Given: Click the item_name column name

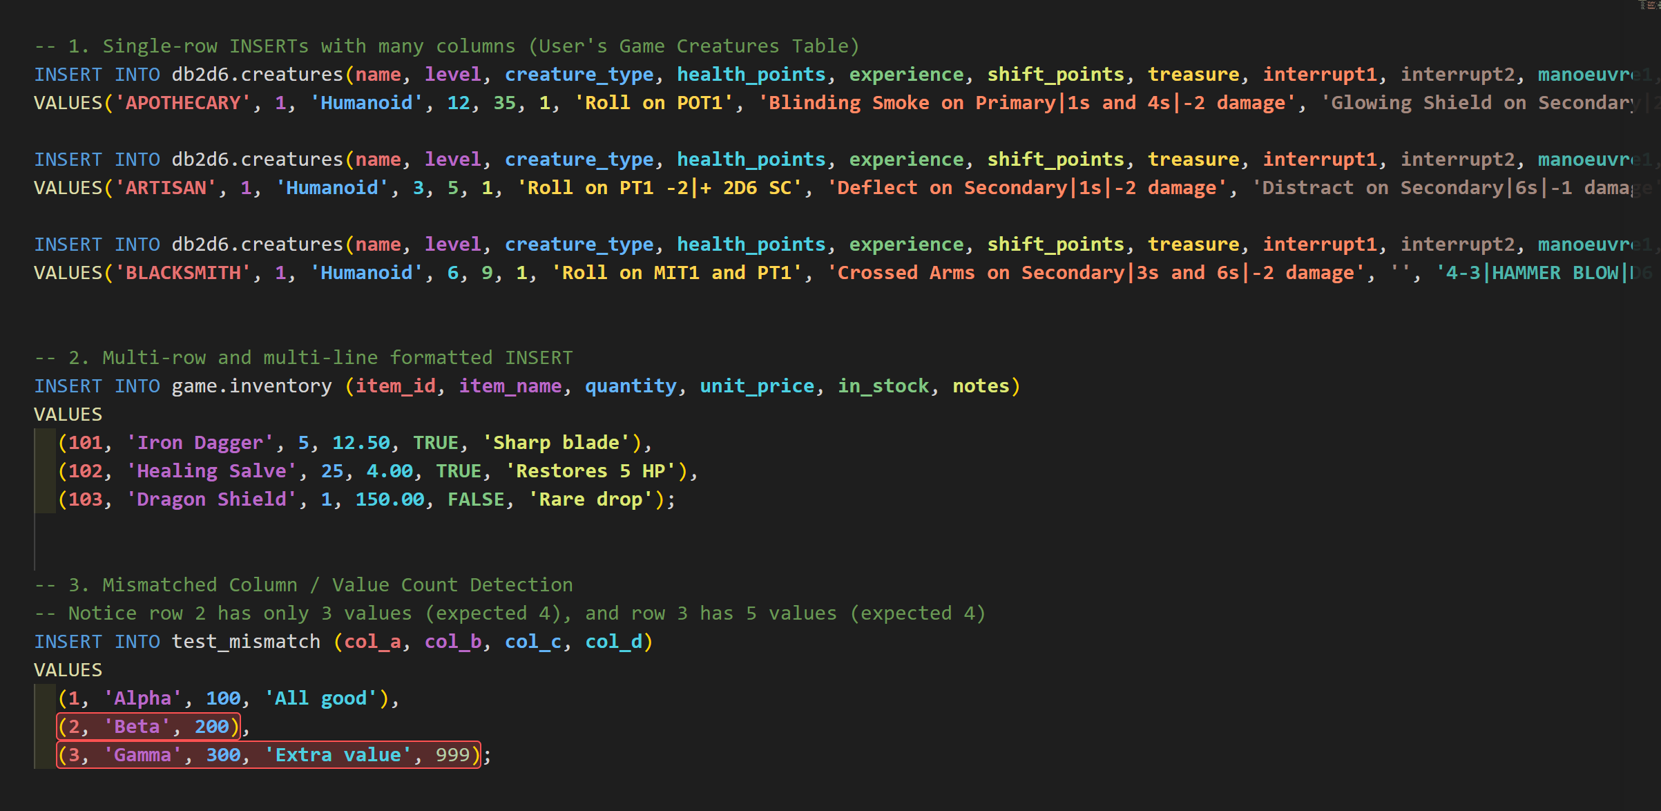Looking at the screenshot, I should 510,386.
